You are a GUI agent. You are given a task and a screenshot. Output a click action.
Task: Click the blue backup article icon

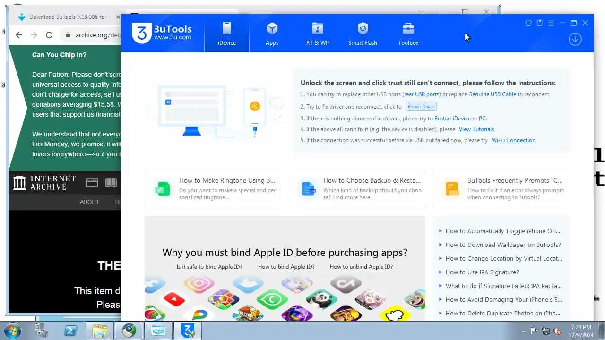pos(308,189)
